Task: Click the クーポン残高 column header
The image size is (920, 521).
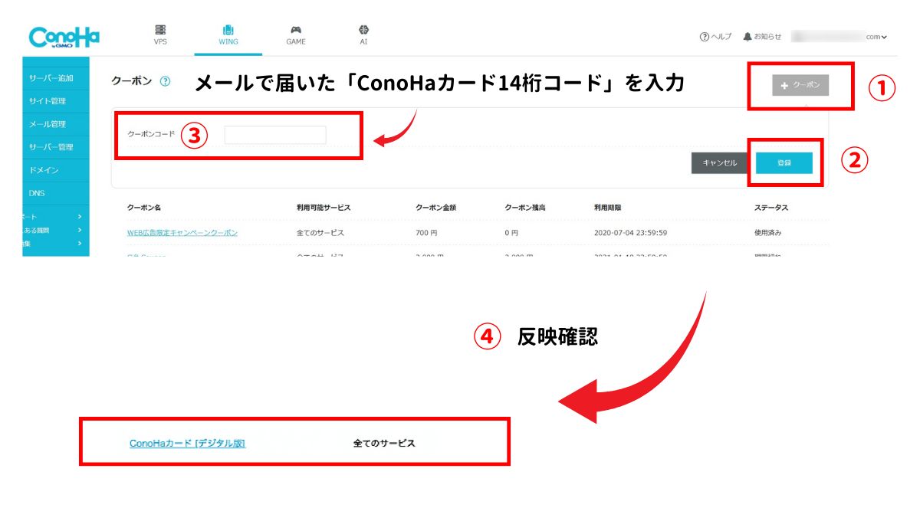Action: tap(526, 208)
